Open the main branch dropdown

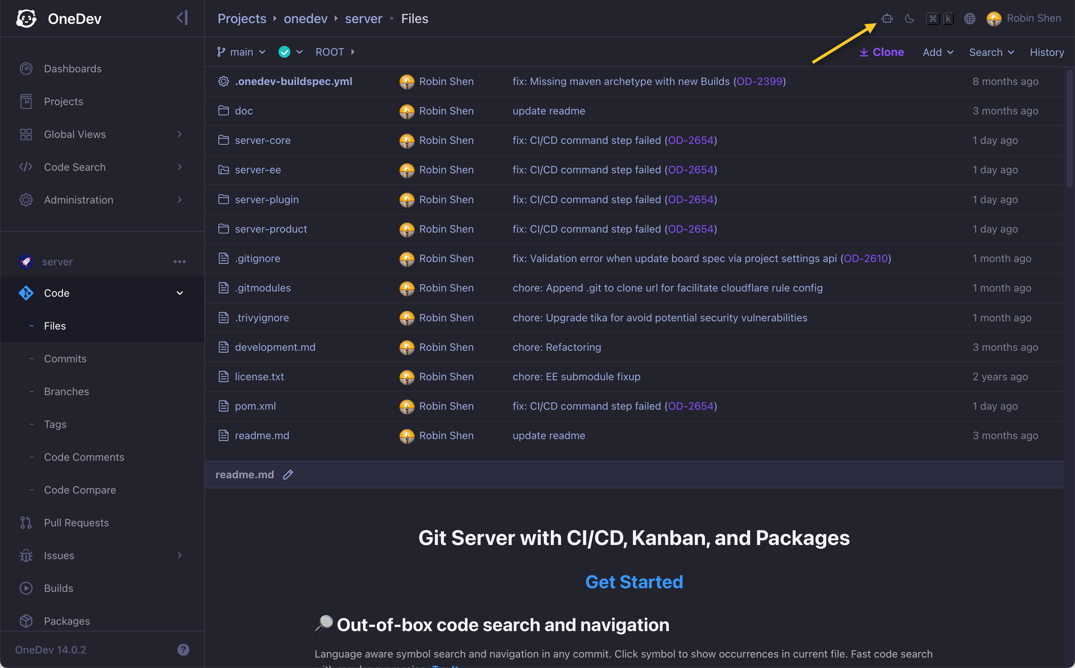point(242,52)
